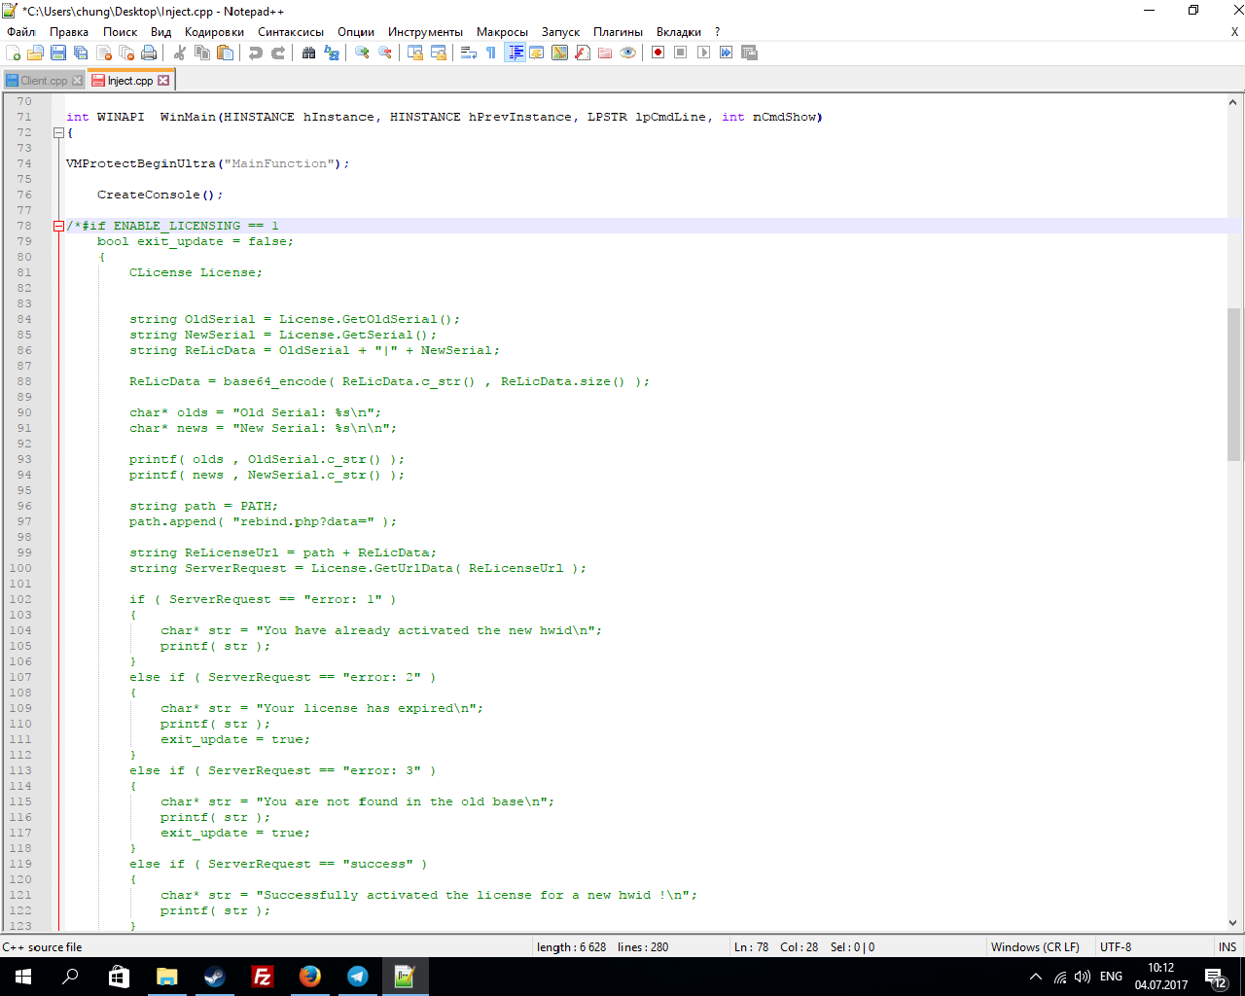Viewport: 1245px width, 996px height.
Task: Toggle synchronized horizontal scrolling
Action: pos(439,53)
